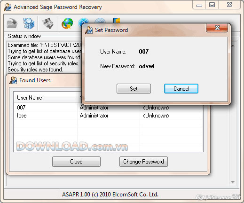244x203 pixels.
Task: Click status window scrollbar down arrow
Action: click(233, 182)
